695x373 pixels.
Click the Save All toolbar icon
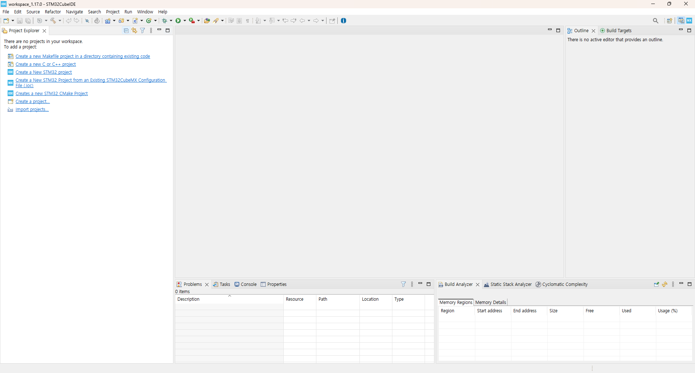pyautogui.click(x=28, y=21)
